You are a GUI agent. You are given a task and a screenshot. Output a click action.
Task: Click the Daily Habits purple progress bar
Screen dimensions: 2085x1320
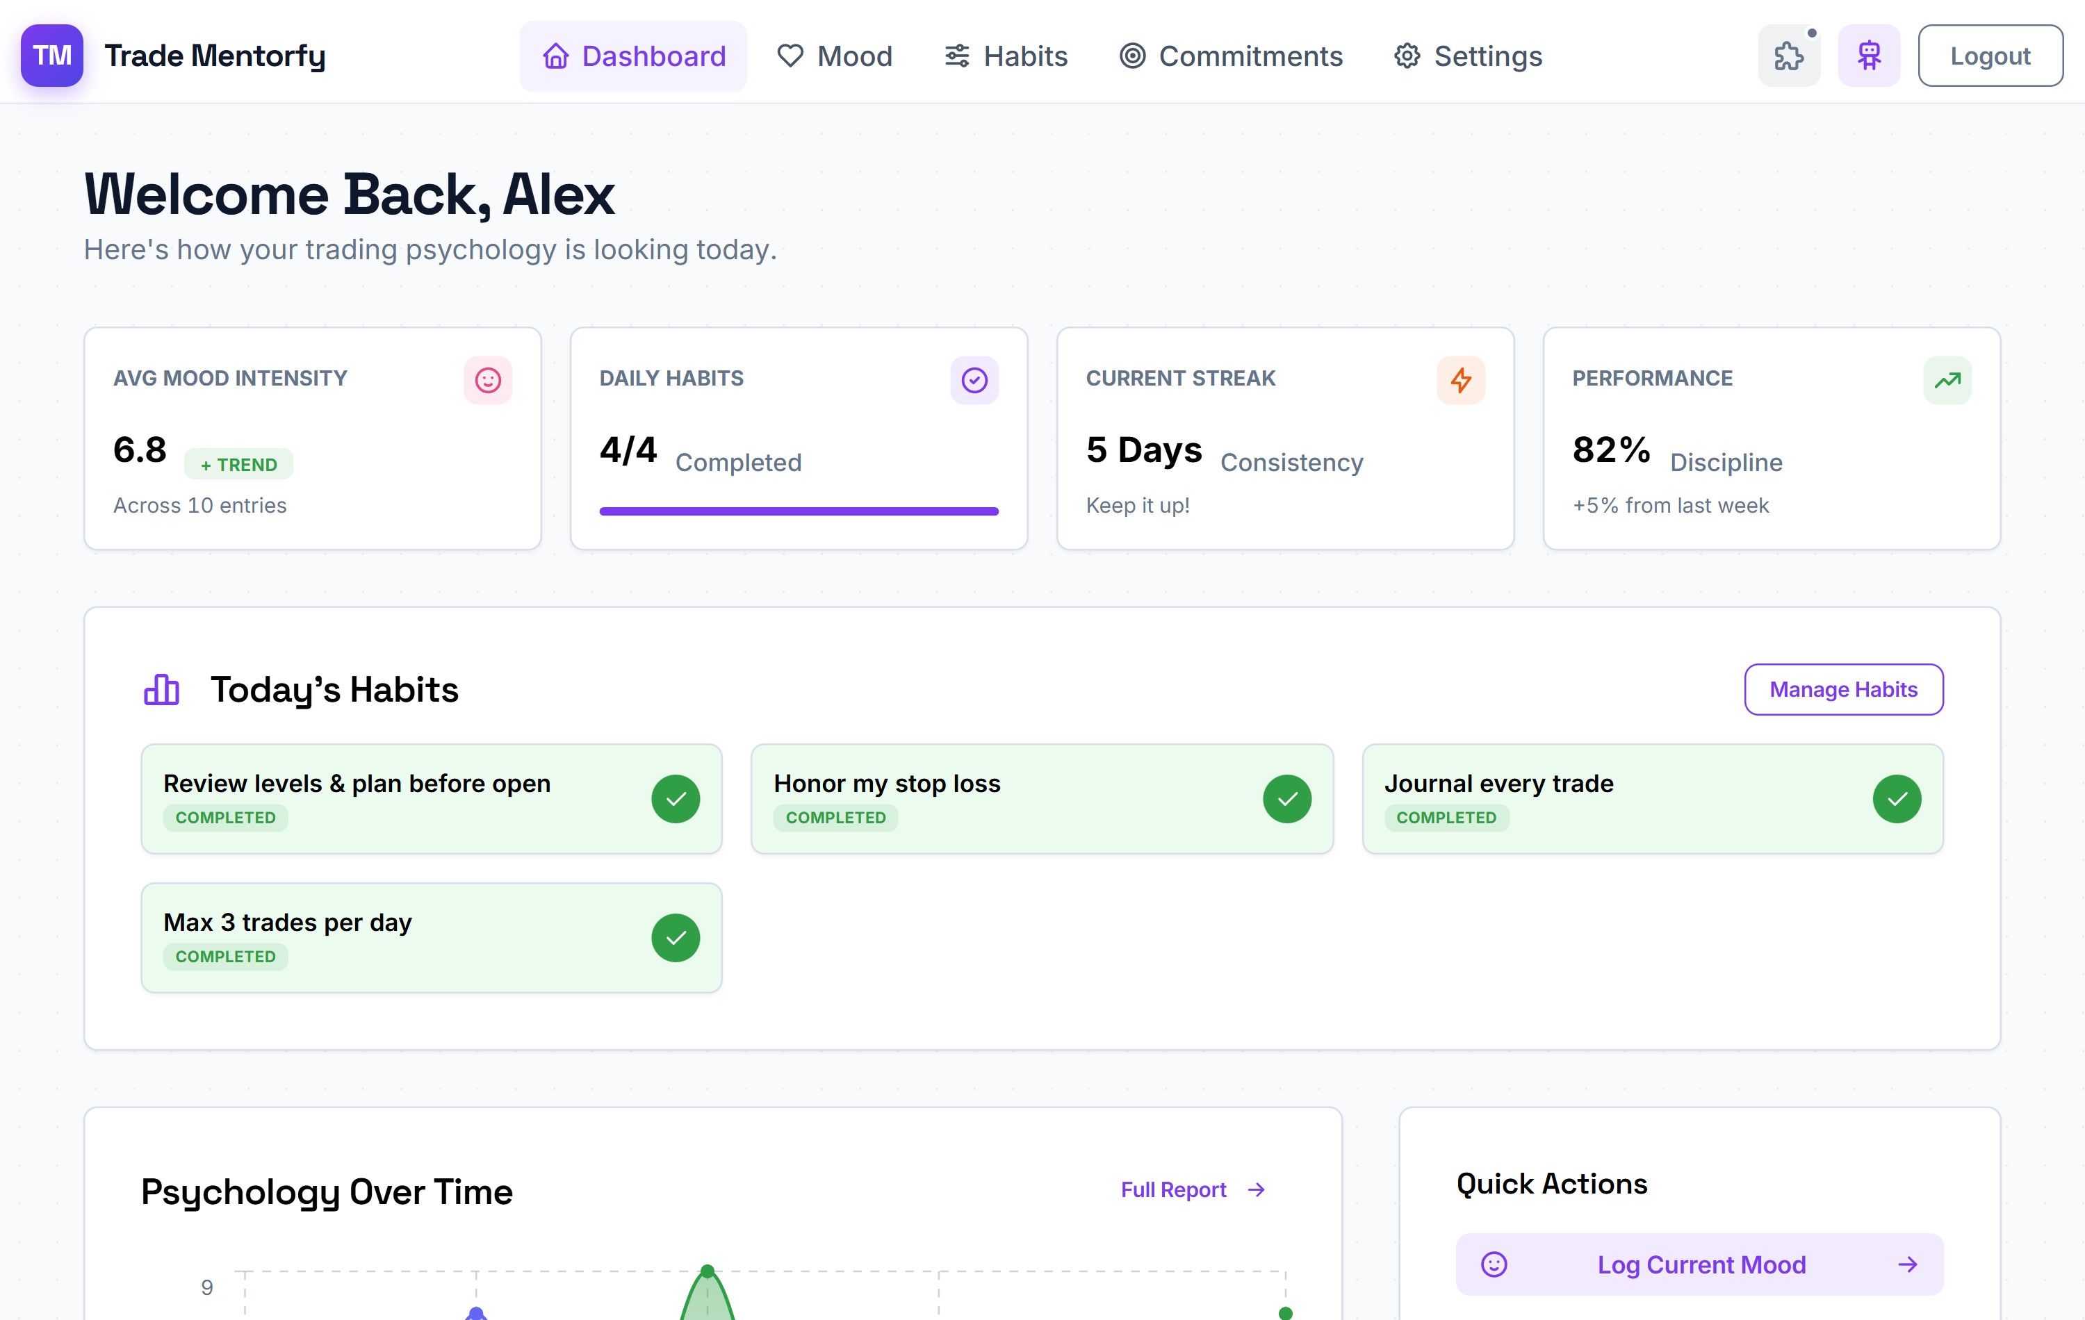pyautogui.click(x=799, y=511)
